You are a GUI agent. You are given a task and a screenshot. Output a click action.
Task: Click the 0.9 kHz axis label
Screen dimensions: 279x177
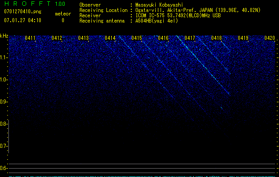pos(4,102)
